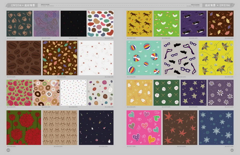Choose the red maple leaves pattern
The width and height of the screenshot is (240, 155).
coord(180,128)
